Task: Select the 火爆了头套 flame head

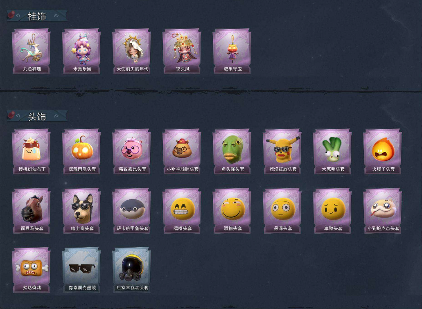Action: (x=383, y=151)
